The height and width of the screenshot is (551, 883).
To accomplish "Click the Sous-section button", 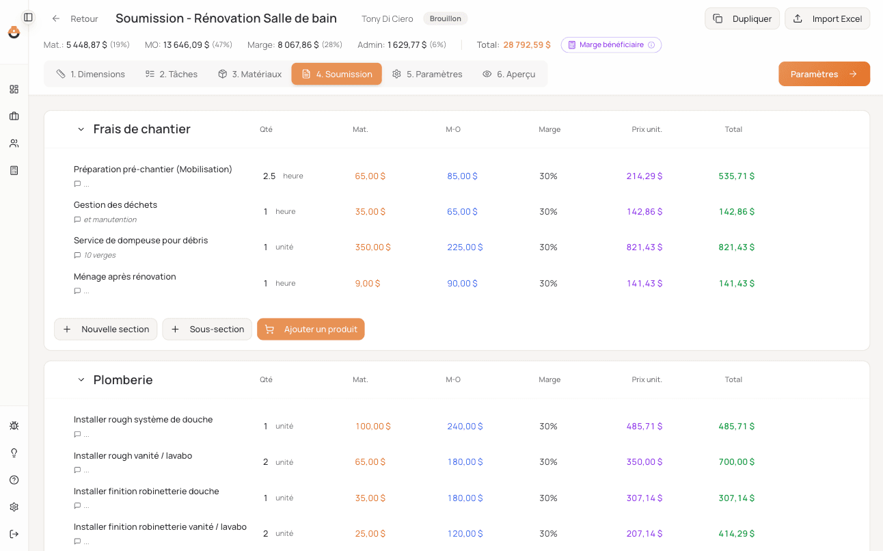I will pyautogui.click(x=207, y=329).
